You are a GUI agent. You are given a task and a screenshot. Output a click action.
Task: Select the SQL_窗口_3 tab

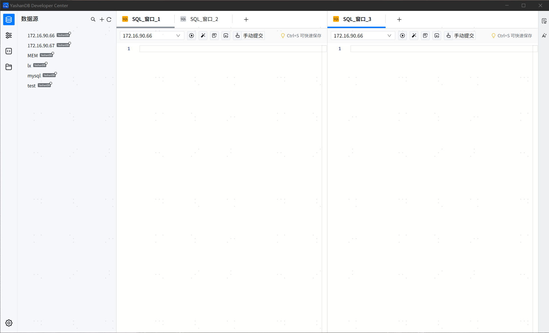(357, 19)
